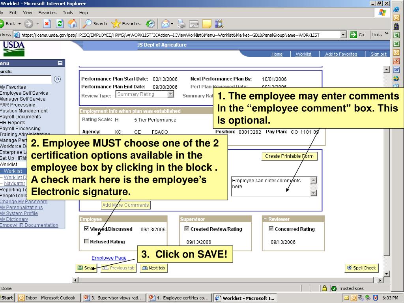
Task: Click the Save button
Action: (x=86, y=268)
